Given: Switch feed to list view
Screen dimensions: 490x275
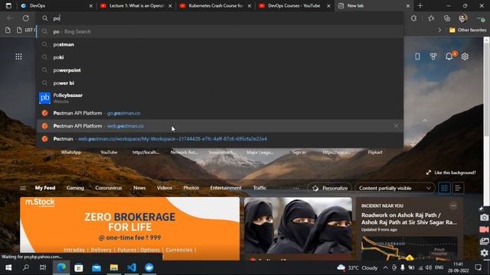Looking at the screenshot, I should 458,188.
